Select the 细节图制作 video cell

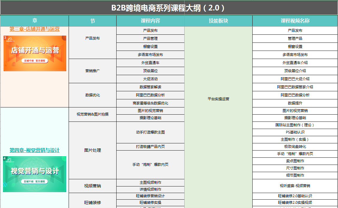[x=295, y=175]
